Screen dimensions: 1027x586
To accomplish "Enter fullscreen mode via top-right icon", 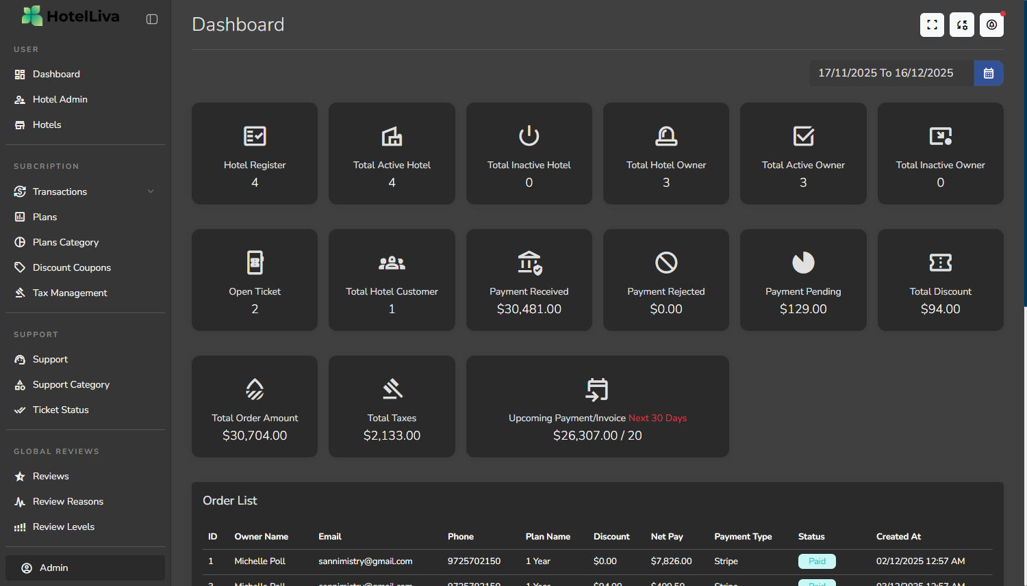I will (x=932, y=25).
